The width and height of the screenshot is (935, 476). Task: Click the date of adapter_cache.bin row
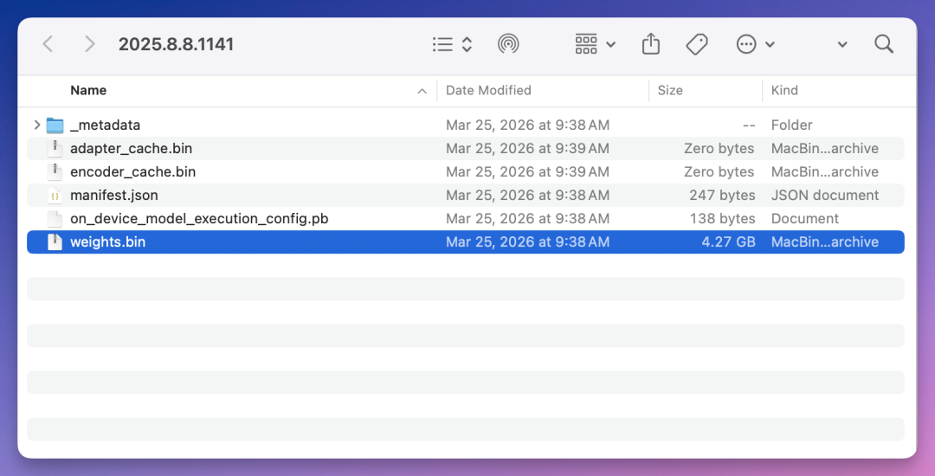pyautogui.click(x=528, y=148)
